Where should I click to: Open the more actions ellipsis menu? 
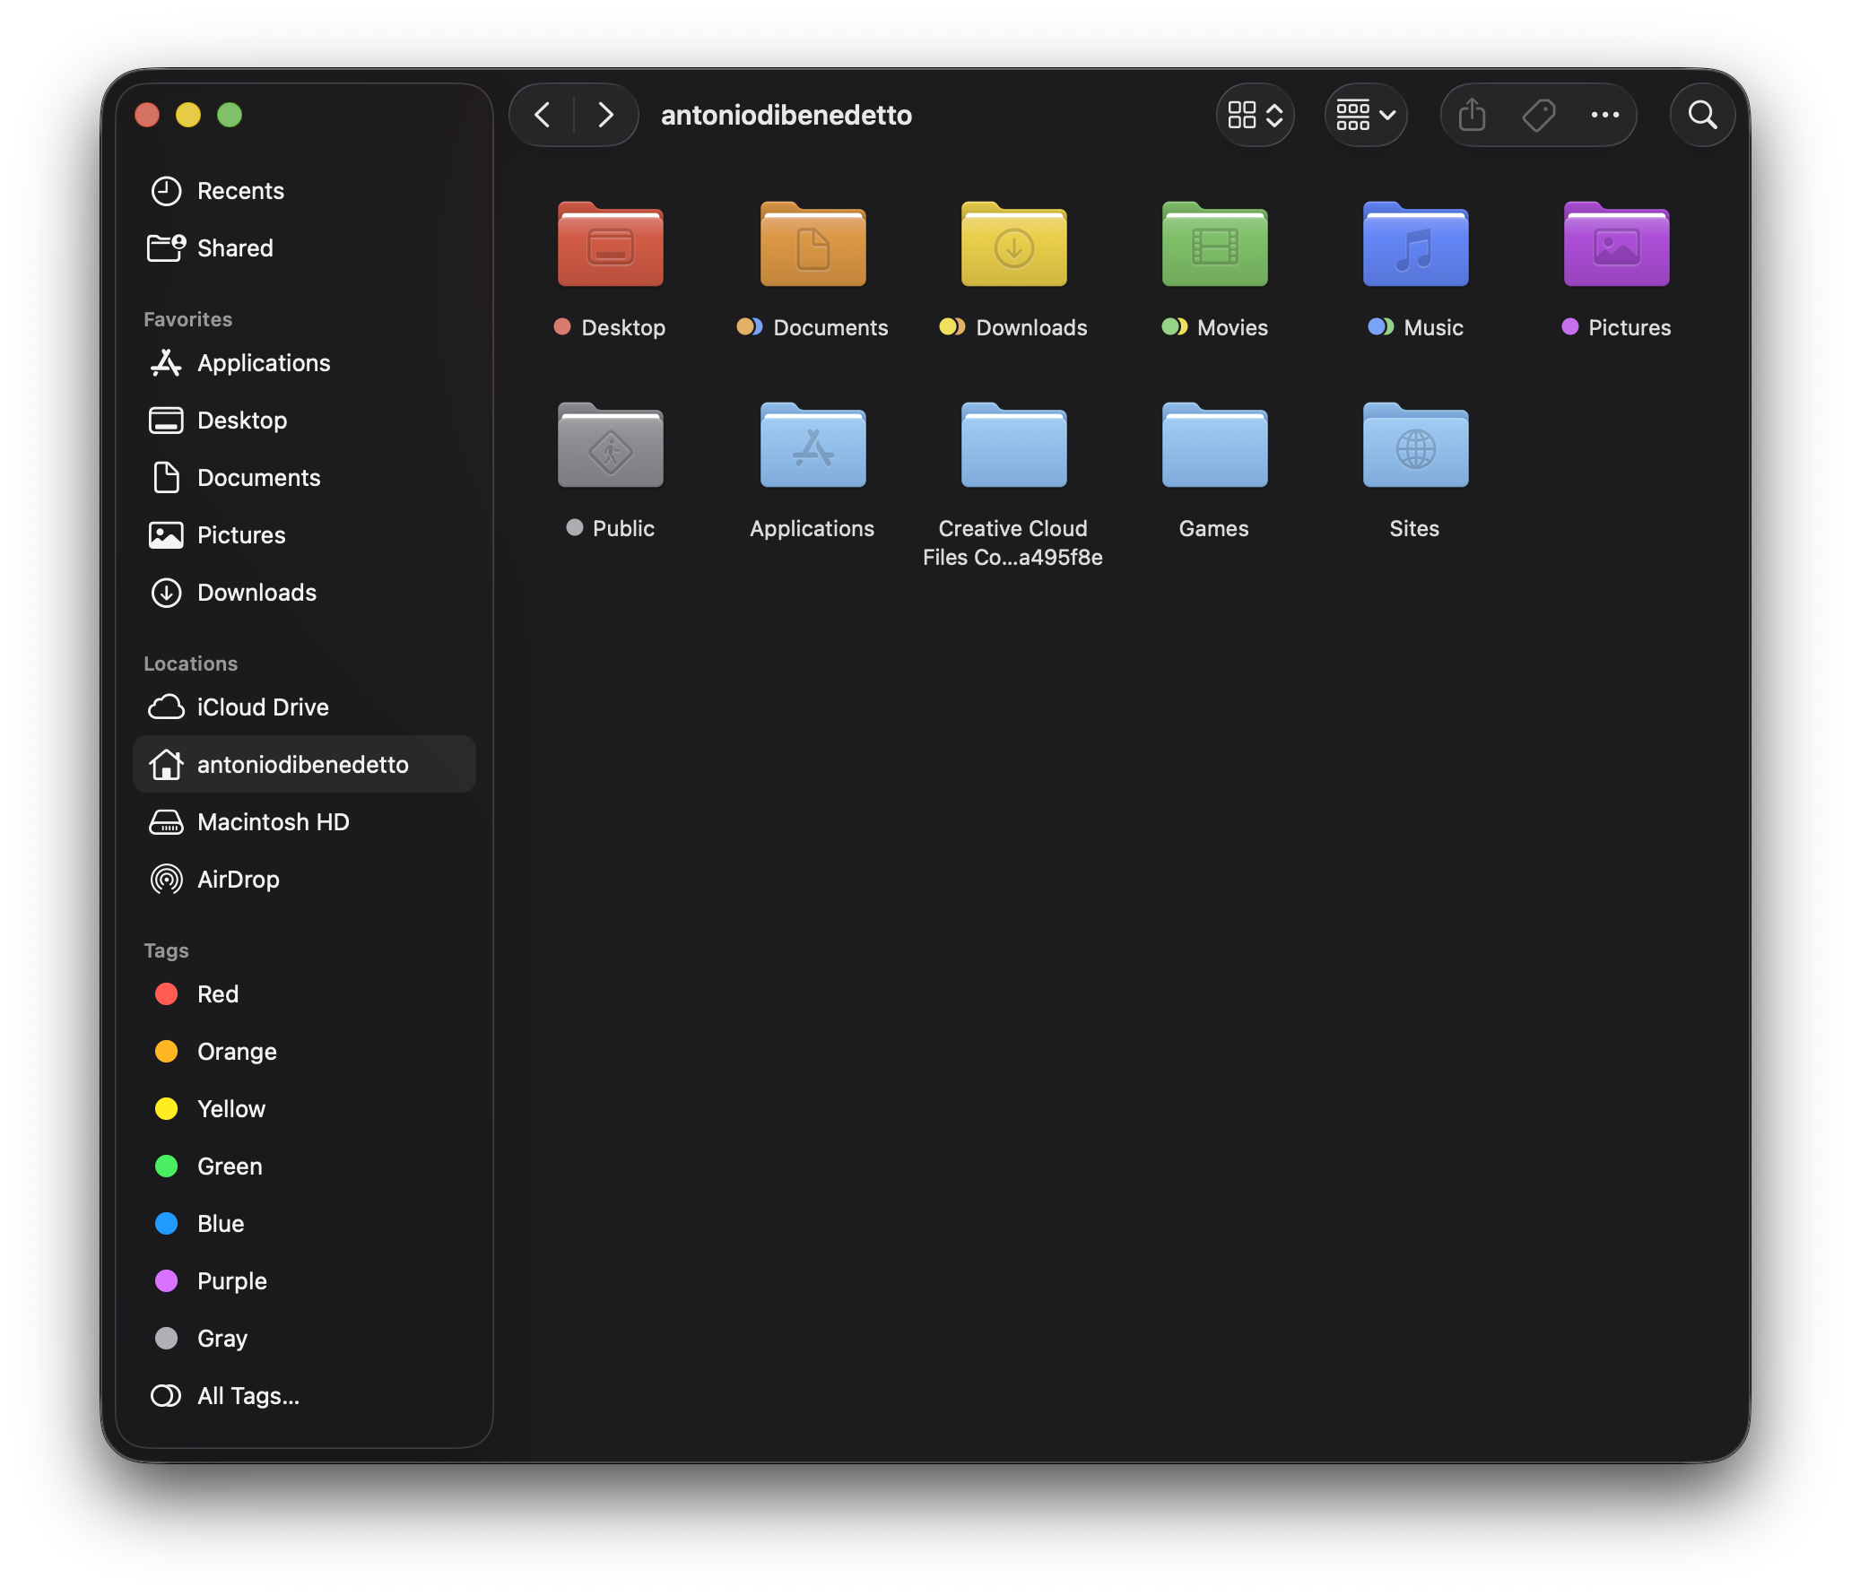(1604, 115)
